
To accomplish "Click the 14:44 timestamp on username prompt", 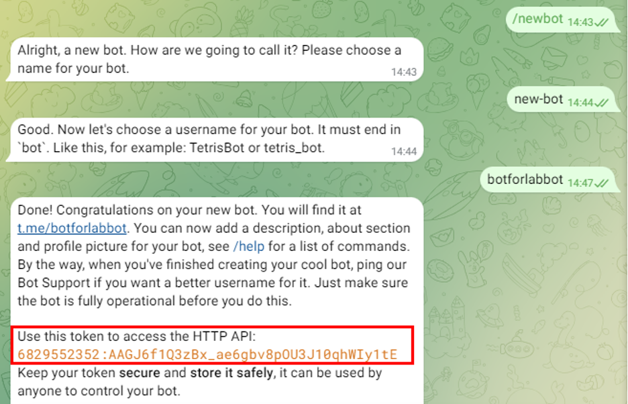I will (x=404, y=152).
